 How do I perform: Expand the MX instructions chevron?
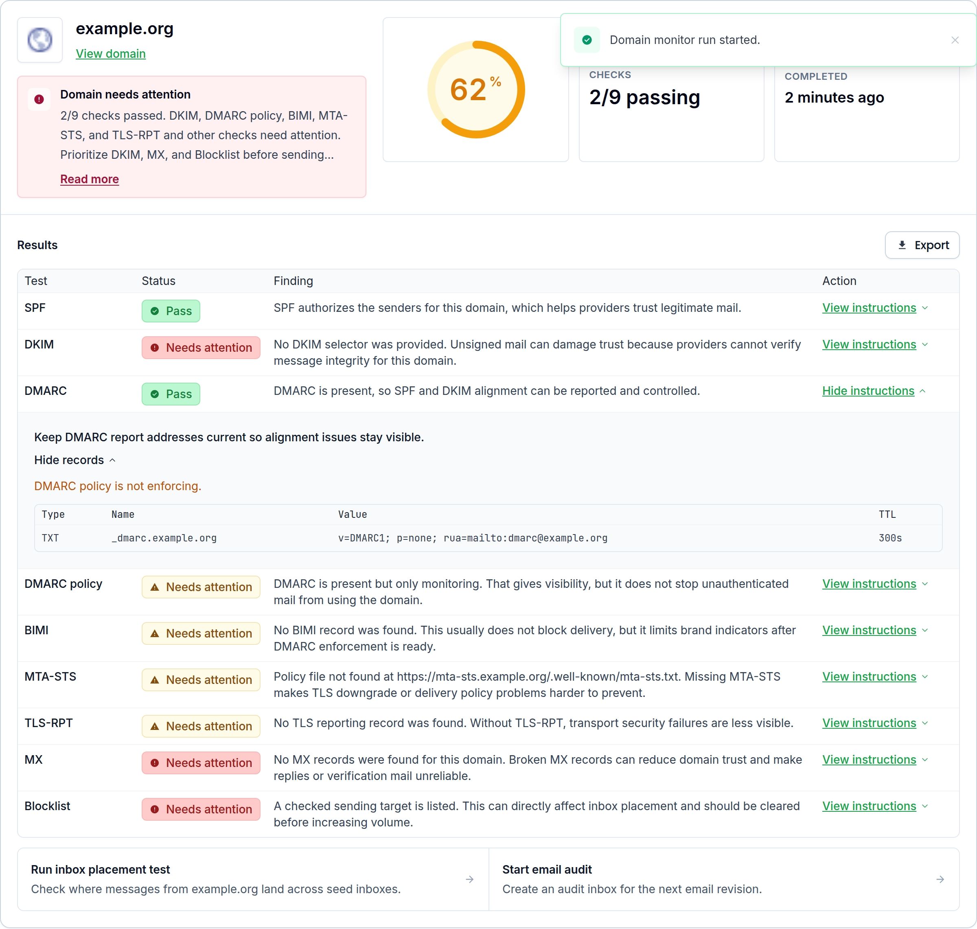point(924,760)
